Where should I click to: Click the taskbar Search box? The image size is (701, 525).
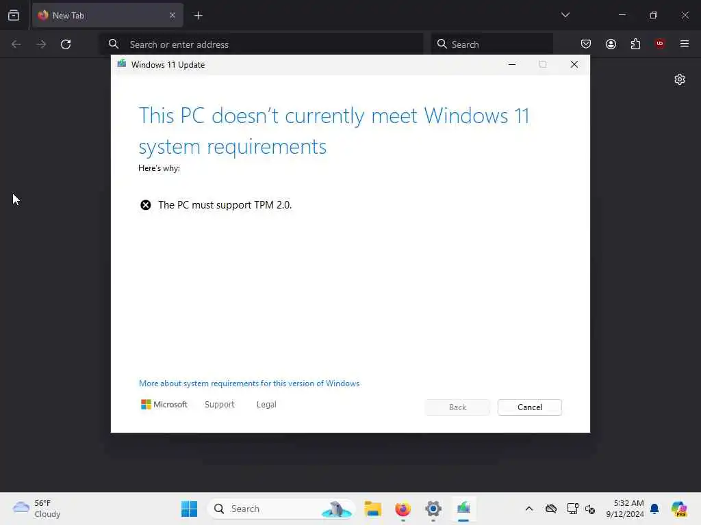coord(281,509)
